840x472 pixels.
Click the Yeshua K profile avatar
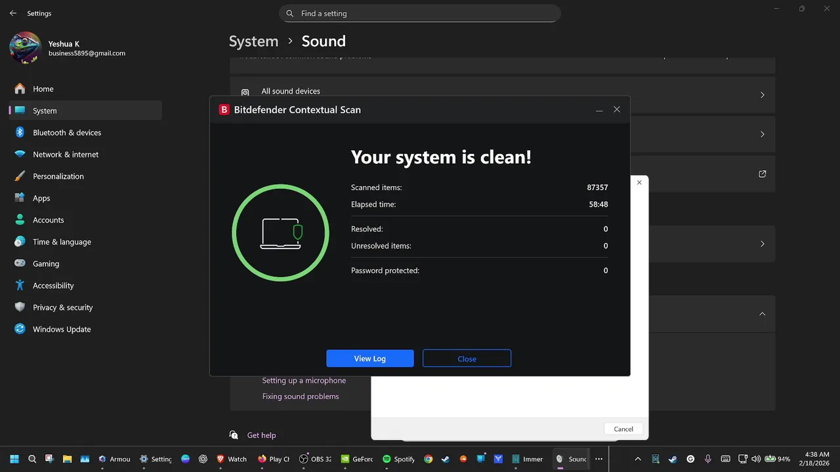[x=25, y=48]
